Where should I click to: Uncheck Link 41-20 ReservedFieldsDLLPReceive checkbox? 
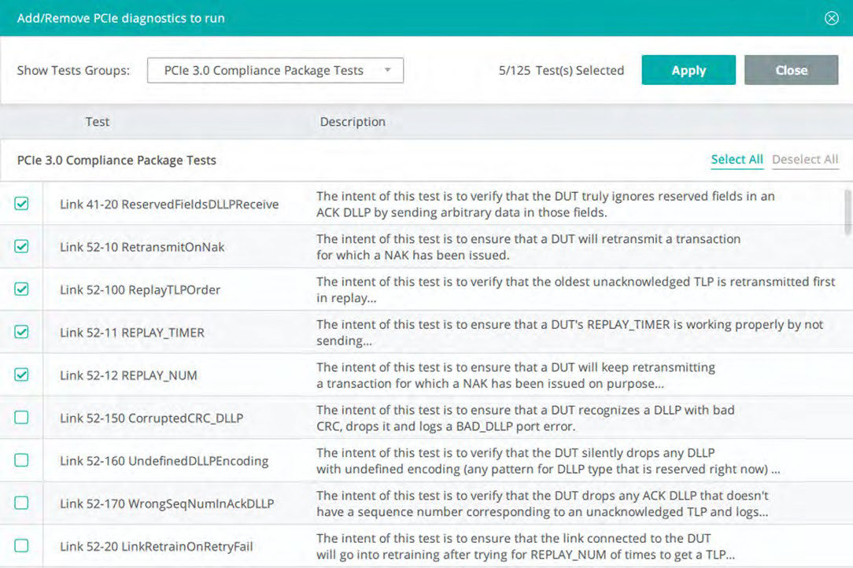coord(21,204)
